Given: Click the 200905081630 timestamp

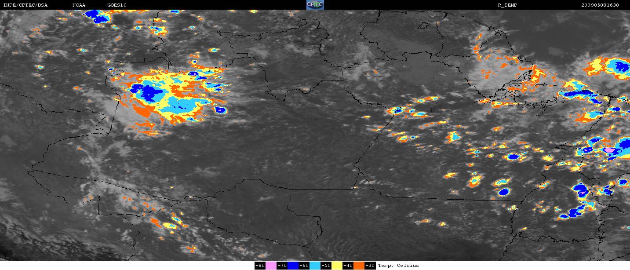Looking at the screenshot, I should (600, 5).
